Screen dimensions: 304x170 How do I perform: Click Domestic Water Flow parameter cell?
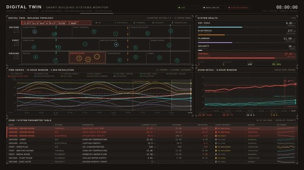(x=94, y=154)
